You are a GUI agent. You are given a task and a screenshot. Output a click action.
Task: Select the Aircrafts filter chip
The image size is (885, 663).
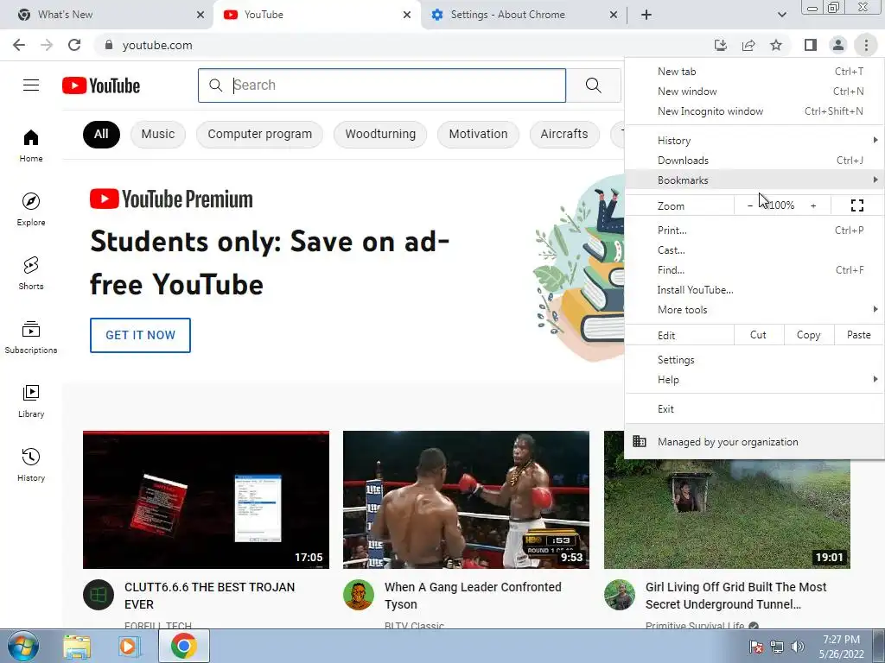(563, 134)
